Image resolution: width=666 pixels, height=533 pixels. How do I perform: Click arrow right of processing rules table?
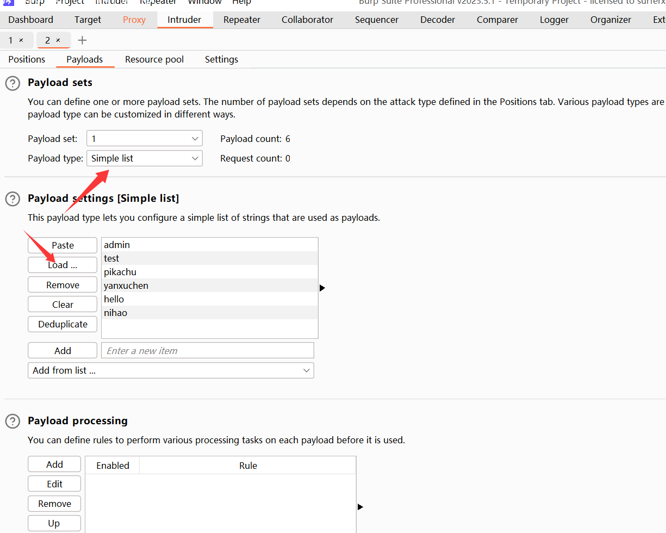(x=360, y=507)
